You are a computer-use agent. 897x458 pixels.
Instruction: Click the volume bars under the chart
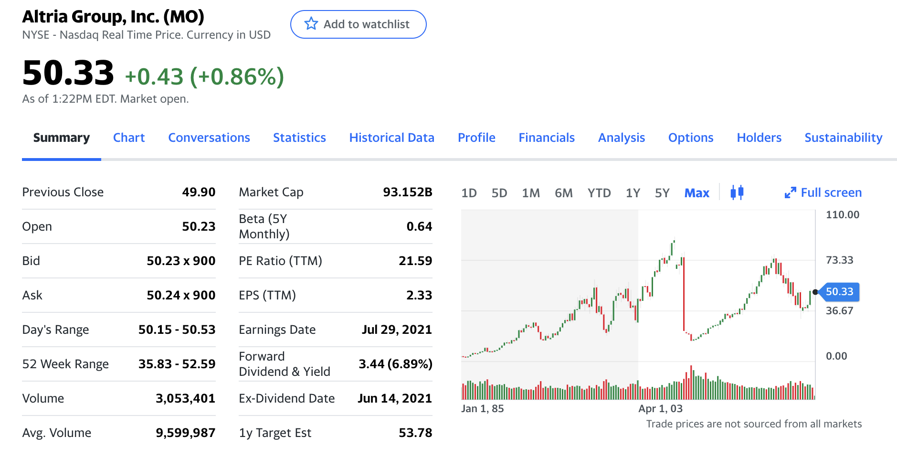638,383
